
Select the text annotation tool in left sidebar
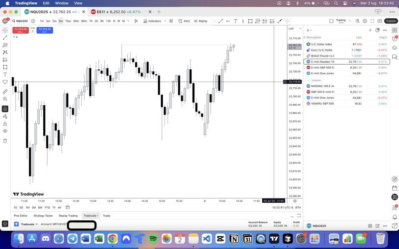pyautogui.click(x=5, y=74)
